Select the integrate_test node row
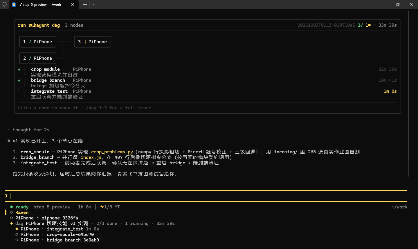418x249 pixels. [207, 94]
